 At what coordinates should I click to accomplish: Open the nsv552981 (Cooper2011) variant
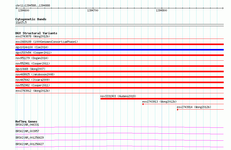click(33, 63)
